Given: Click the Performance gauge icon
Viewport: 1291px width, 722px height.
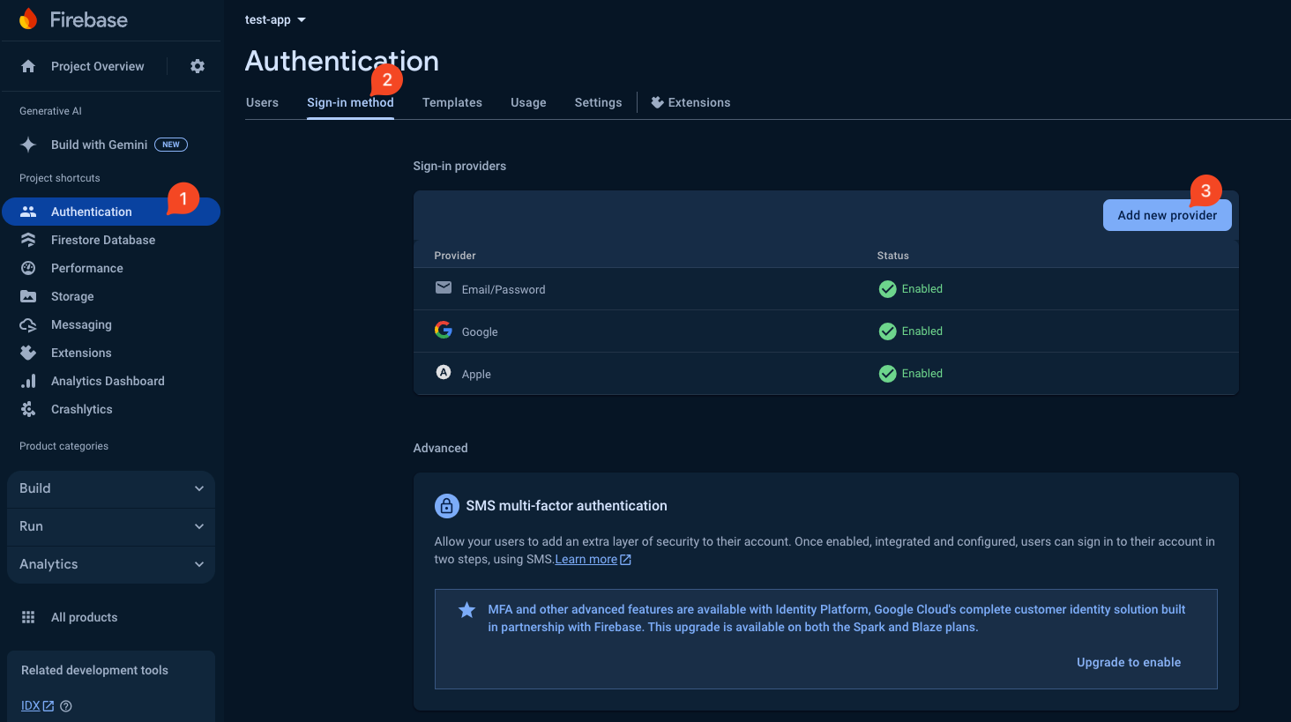Looking at the screenshot, I should coord(28,268).
